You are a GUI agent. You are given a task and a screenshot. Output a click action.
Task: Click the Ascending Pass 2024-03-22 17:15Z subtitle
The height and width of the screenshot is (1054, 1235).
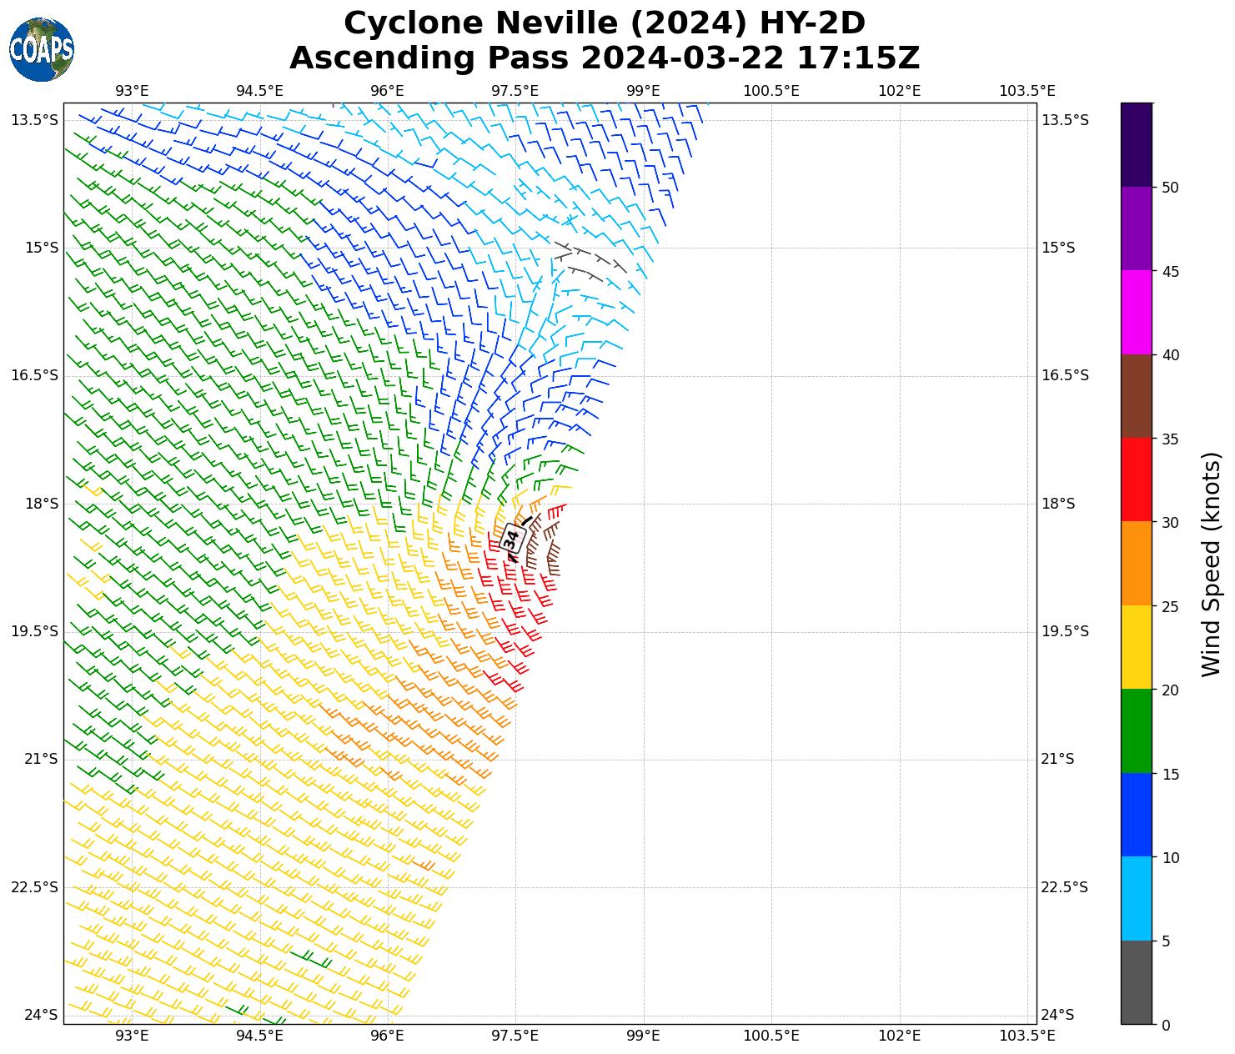[605, 58]
